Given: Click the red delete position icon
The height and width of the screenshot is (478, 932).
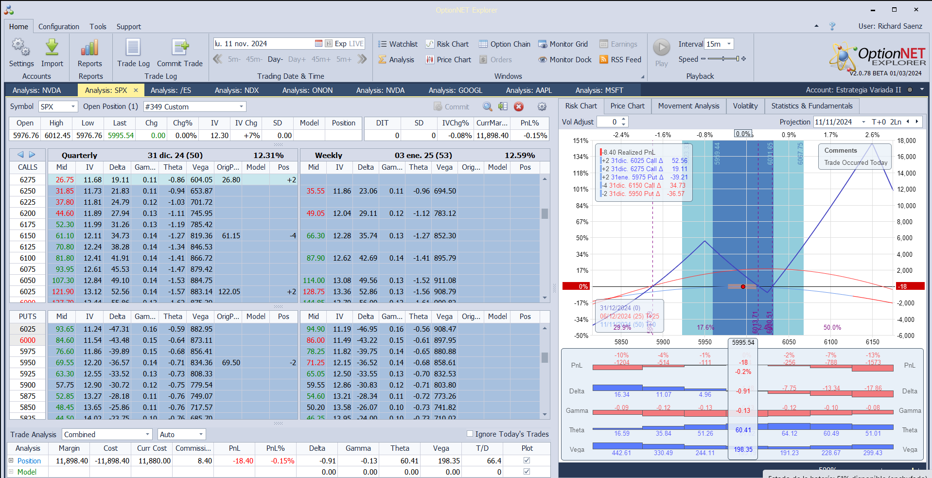Looking at the screenshot, I should [x=519, y=106].
